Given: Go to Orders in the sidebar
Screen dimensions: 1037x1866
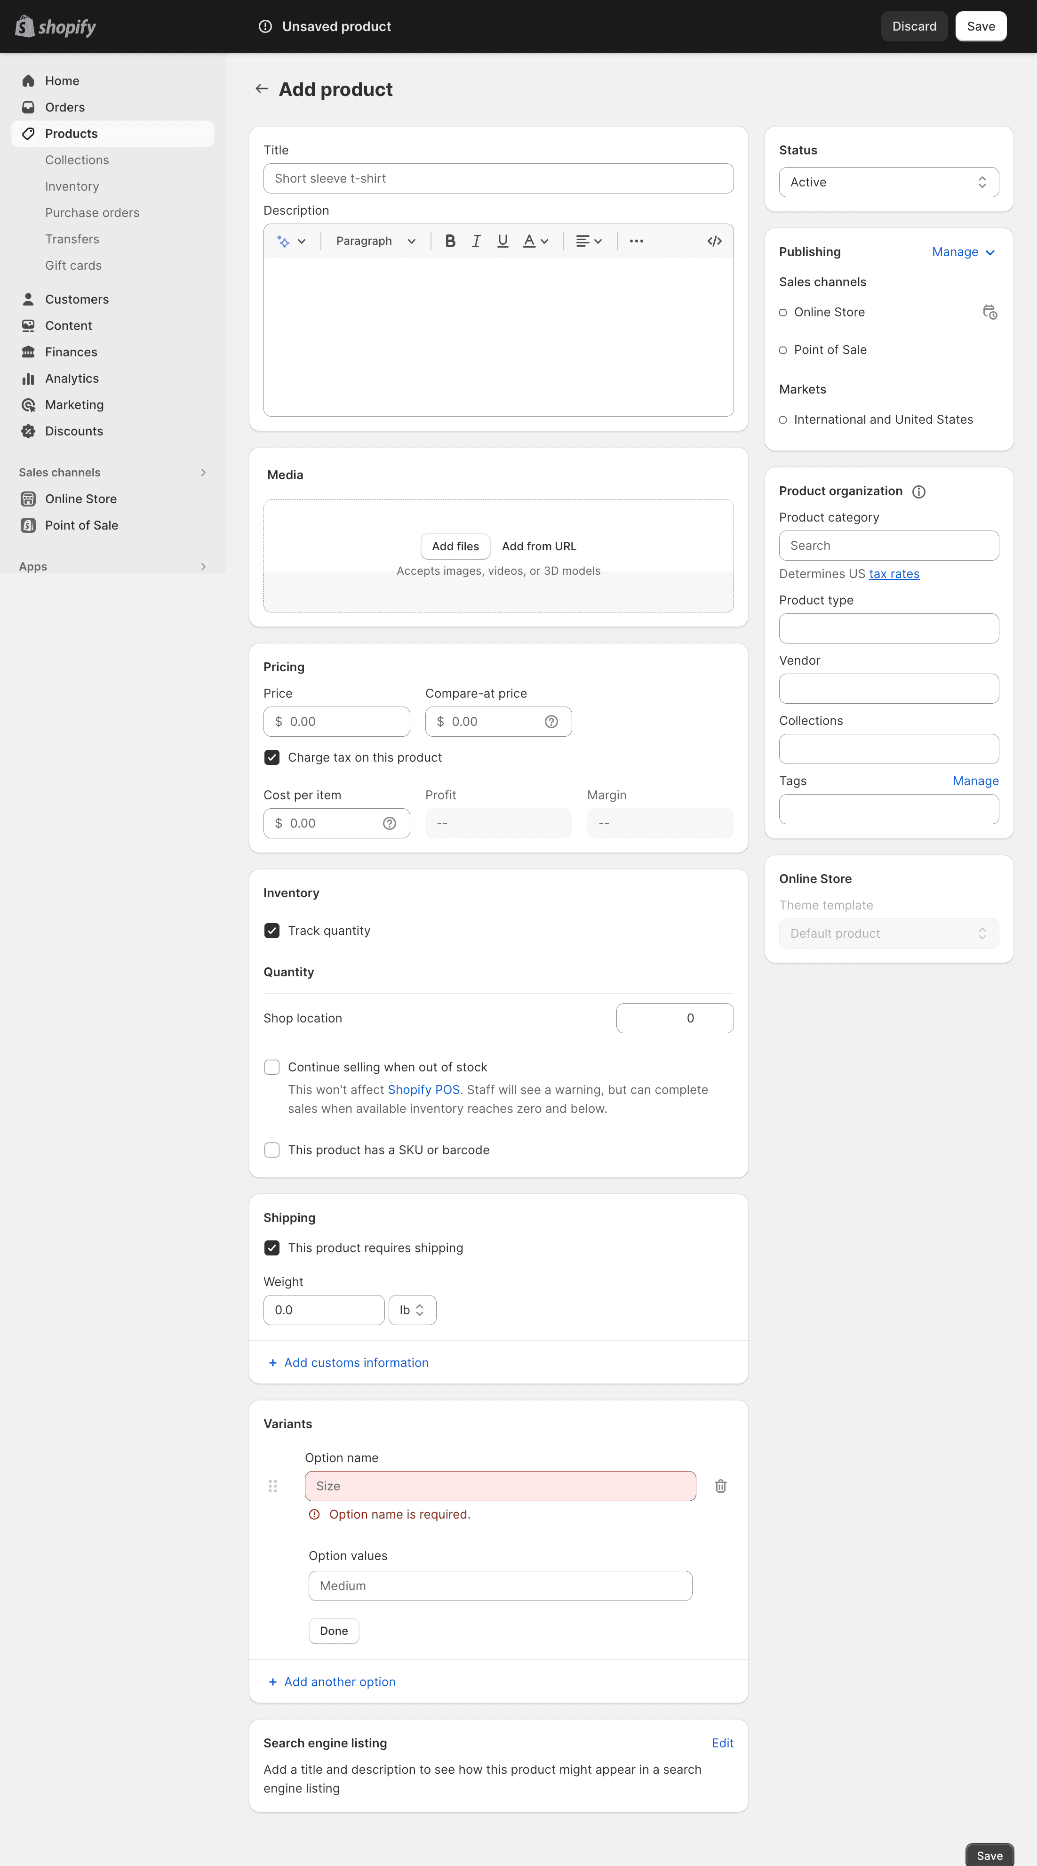Looking at the screenshot, I should click(x=64, y=107).
